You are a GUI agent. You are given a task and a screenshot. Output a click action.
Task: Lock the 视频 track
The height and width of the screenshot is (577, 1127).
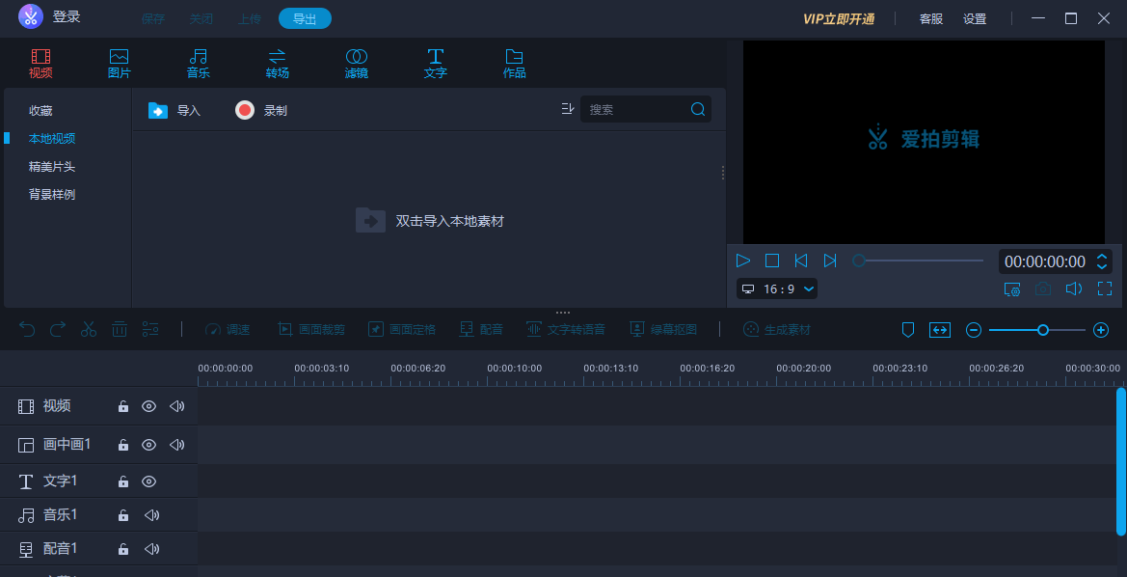[123, 406]
